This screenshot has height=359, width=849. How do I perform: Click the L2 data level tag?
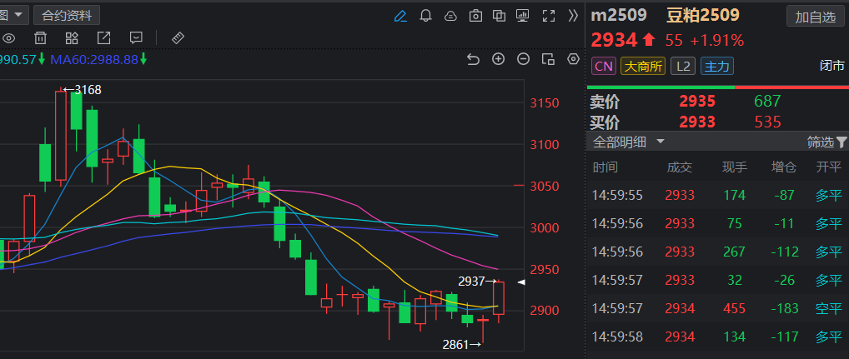tap(683, 67)
